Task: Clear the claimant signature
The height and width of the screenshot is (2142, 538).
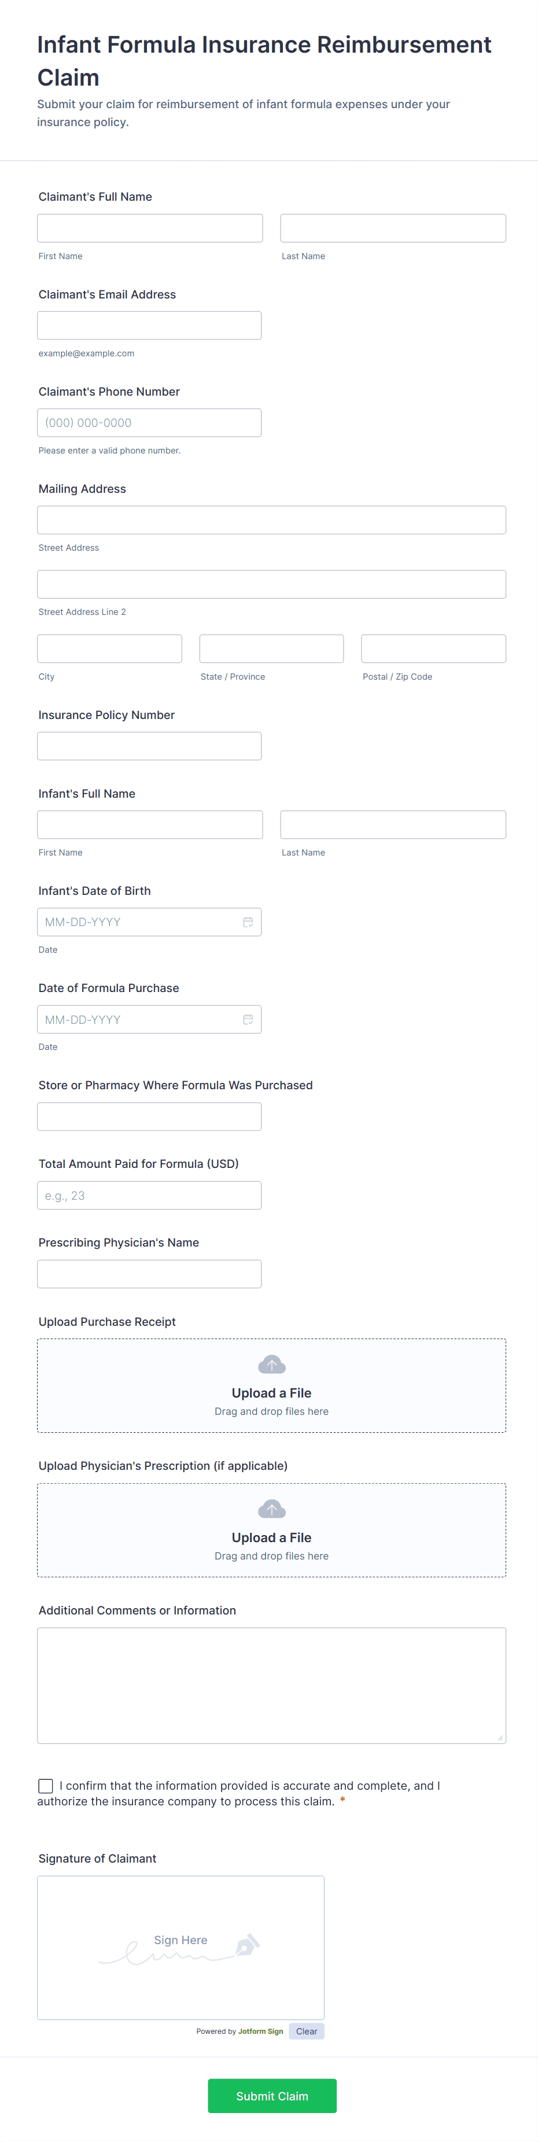Action: (306, 2032)
